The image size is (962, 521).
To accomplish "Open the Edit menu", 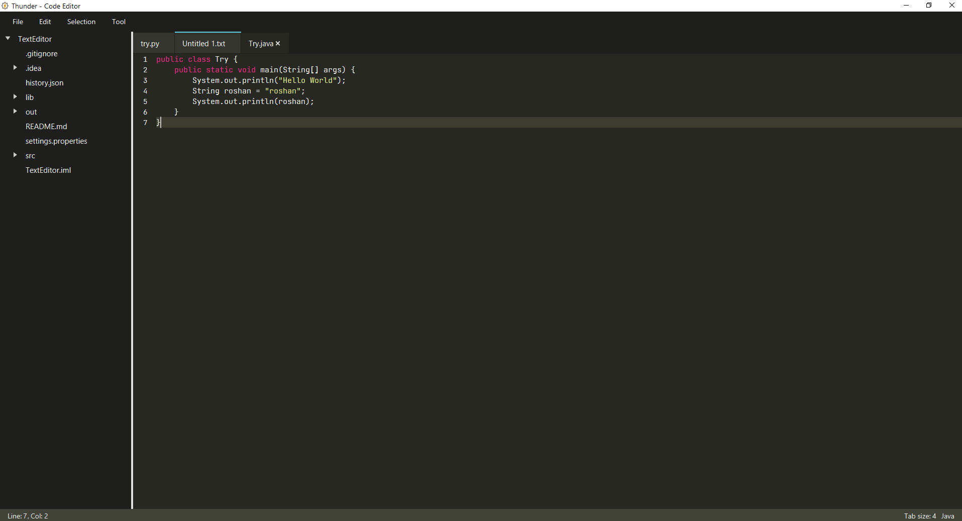I will click(44, 22).
